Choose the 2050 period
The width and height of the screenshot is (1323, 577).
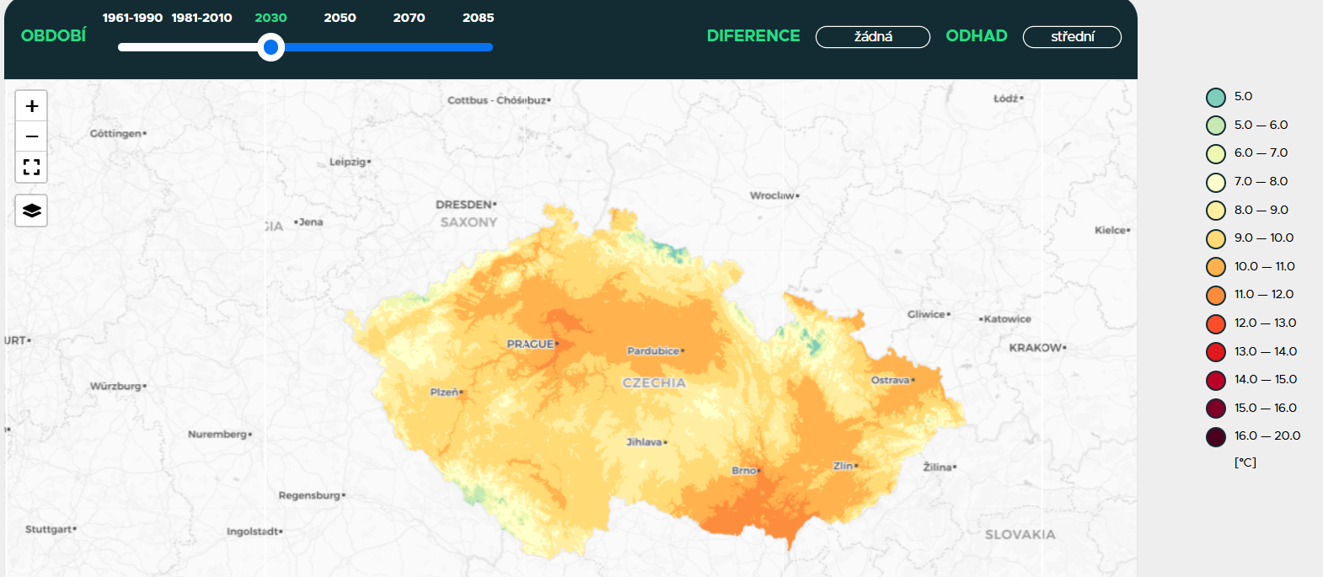pyautogui.click(x=340, y=18)
